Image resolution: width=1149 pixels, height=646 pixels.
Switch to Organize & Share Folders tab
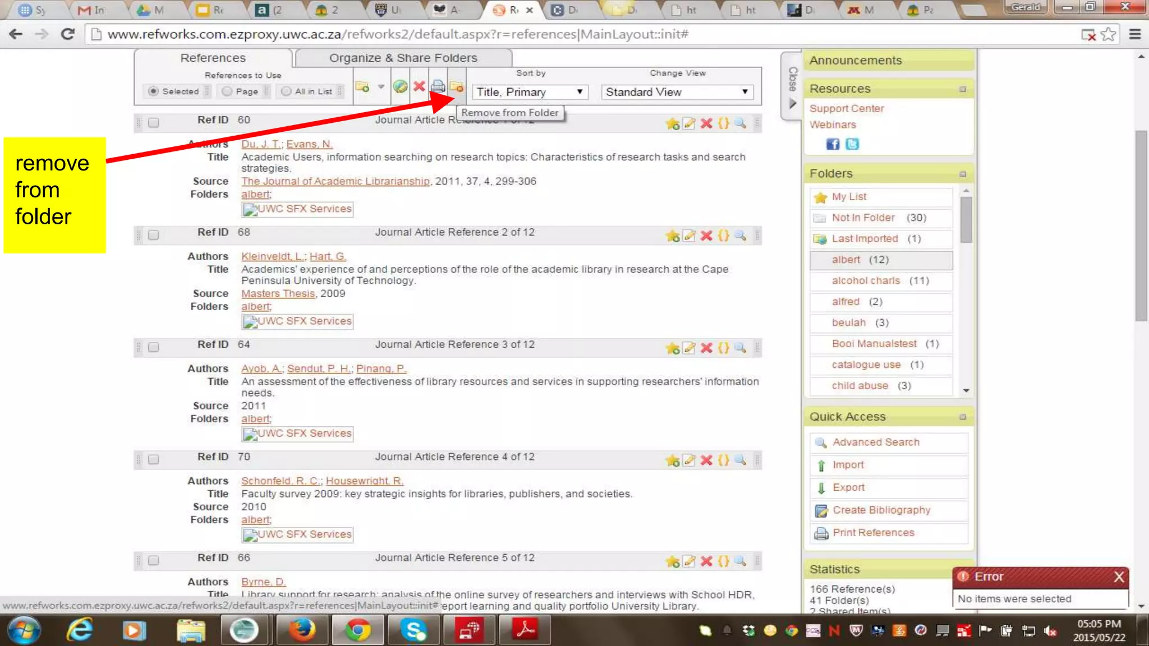coord(403,58)
